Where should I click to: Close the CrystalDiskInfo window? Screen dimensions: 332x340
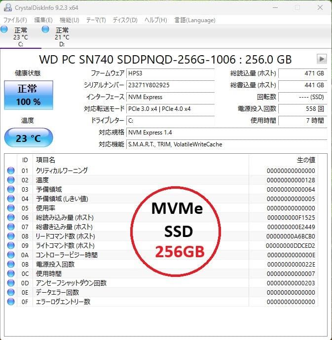320,7
